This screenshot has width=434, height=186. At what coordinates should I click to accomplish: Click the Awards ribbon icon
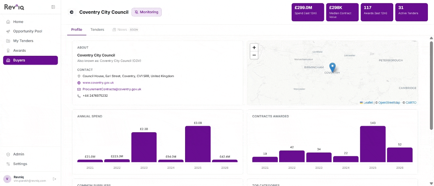tap(8, 50)
